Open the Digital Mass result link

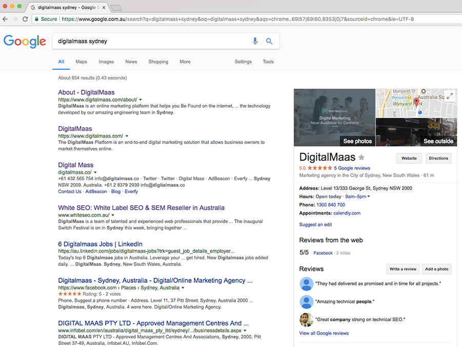[76, 165]
